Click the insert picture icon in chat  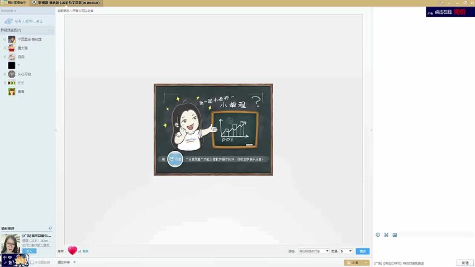click(395, 235)
